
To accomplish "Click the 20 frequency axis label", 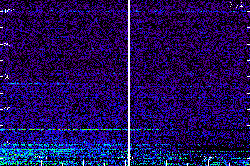I will 7,142.
